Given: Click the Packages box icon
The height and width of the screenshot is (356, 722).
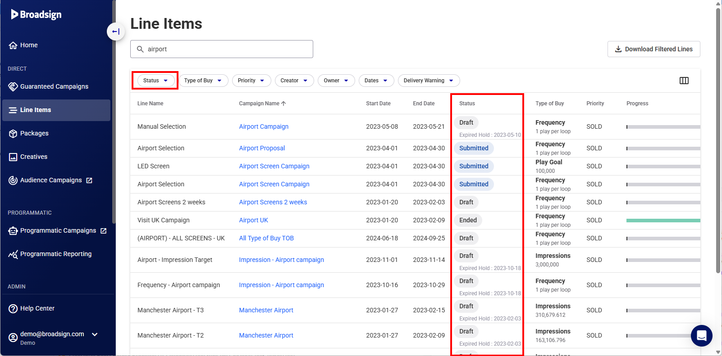Looking at the screenshot, I should click(13, 134).
